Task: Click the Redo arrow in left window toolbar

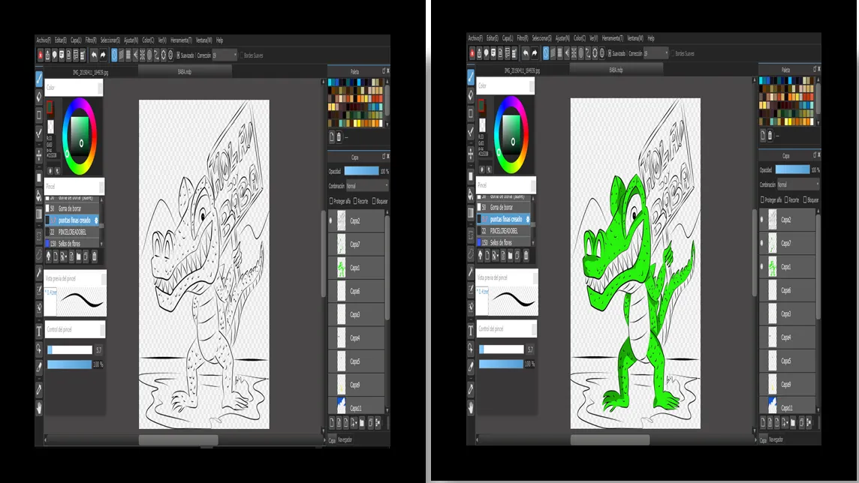Action: [x=102, y=54]
